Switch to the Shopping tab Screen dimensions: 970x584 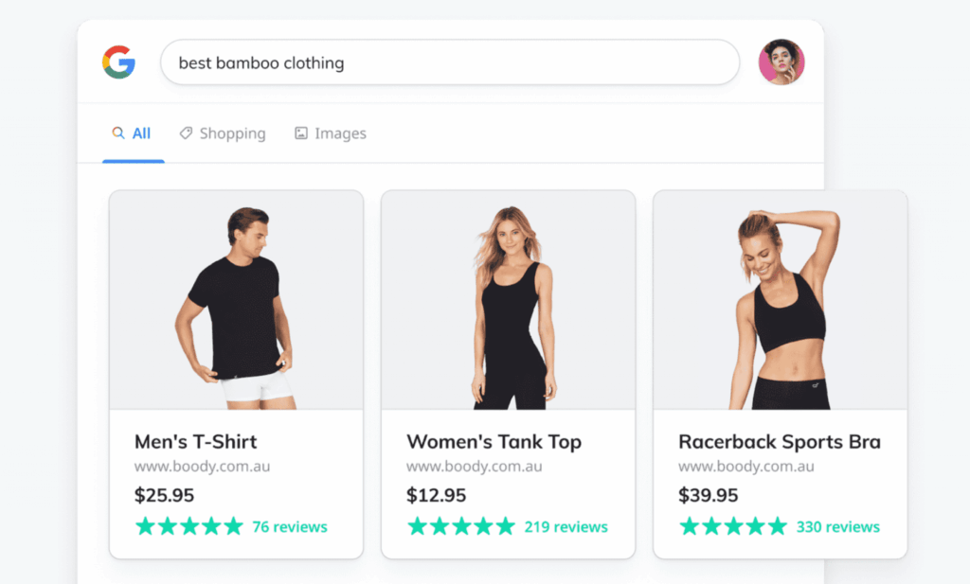[232, 133]
